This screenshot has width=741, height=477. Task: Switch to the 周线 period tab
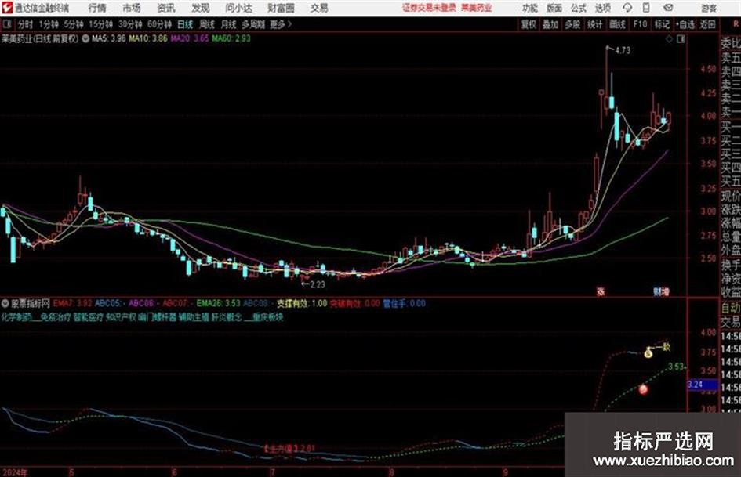pyautogui.click(x=207, y=24)
